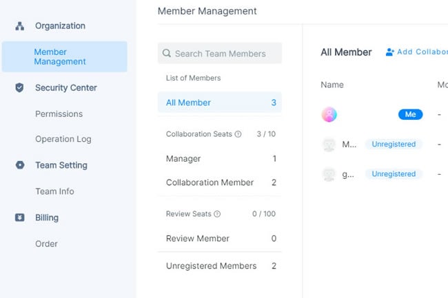Click the Collaboration Seats label
The height and width of the screenshot is (298, 448).
pyautogui.click(x=199, y=134)
